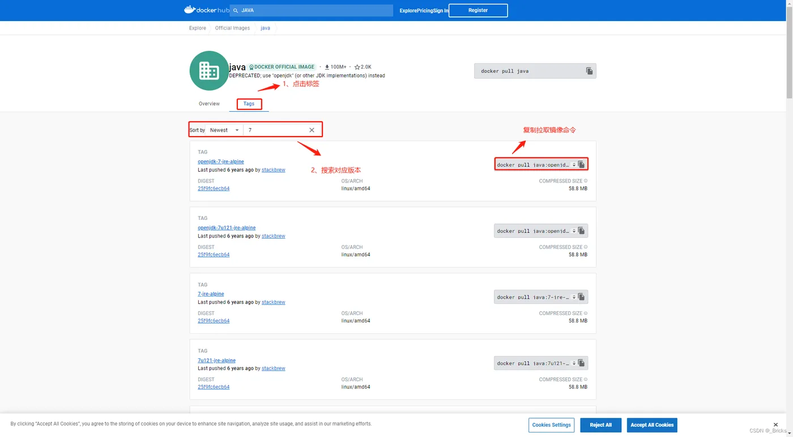Image resolution: width=793 pixels, height=437 pixels.
Task: Focus the Docker Hub search field
Action: (311, 10)
